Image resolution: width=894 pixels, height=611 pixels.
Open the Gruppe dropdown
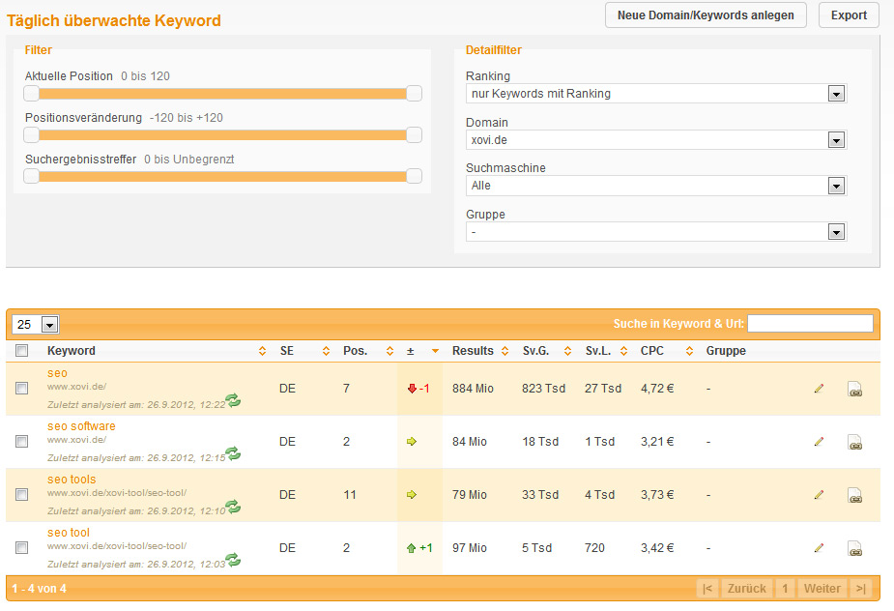coord(656,232)
